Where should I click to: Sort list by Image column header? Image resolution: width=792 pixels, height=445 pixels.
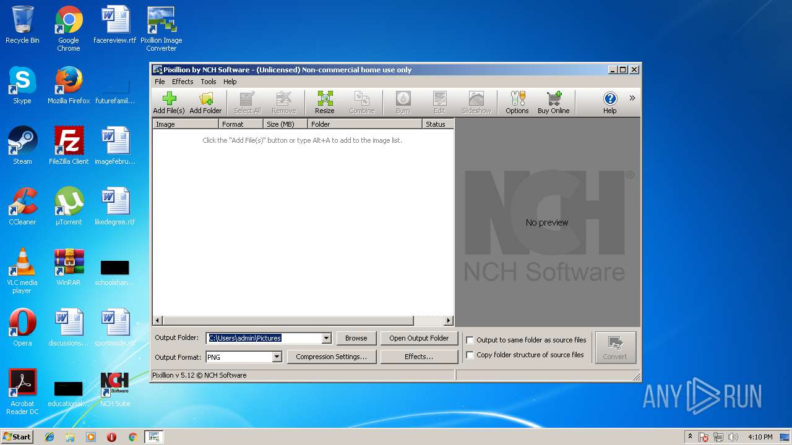(186, 124)
